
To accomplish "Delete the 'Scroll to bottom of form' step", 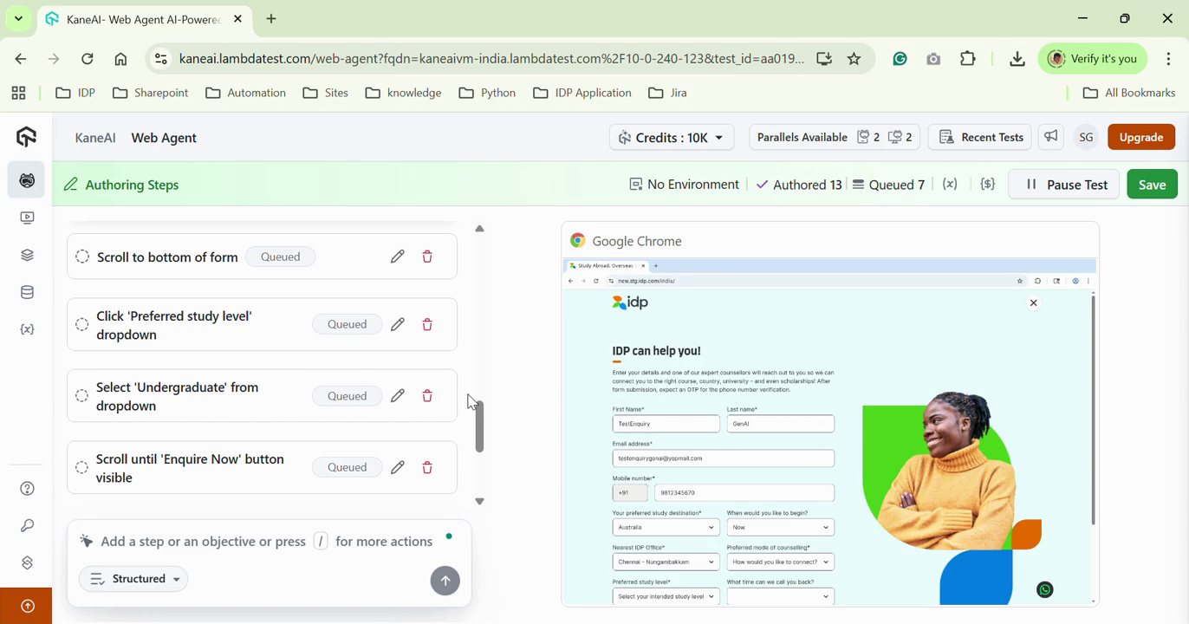I will coord(427,257).
